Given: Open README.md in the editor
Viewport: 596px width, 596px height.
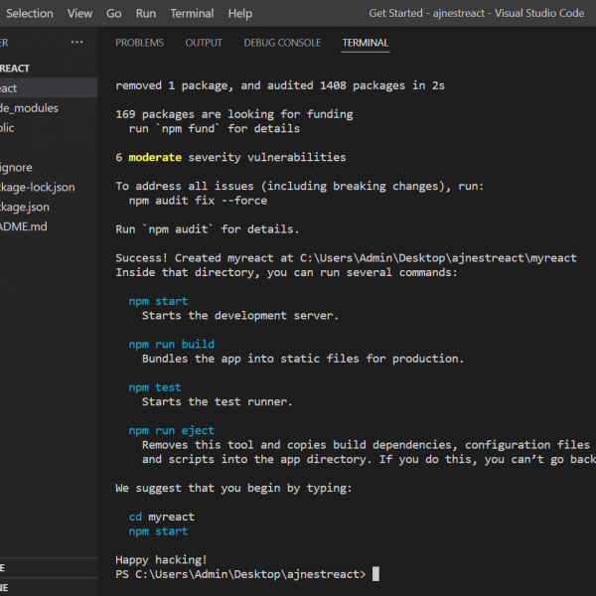Looking at the screenshot, I should click(x=24, y=227).
